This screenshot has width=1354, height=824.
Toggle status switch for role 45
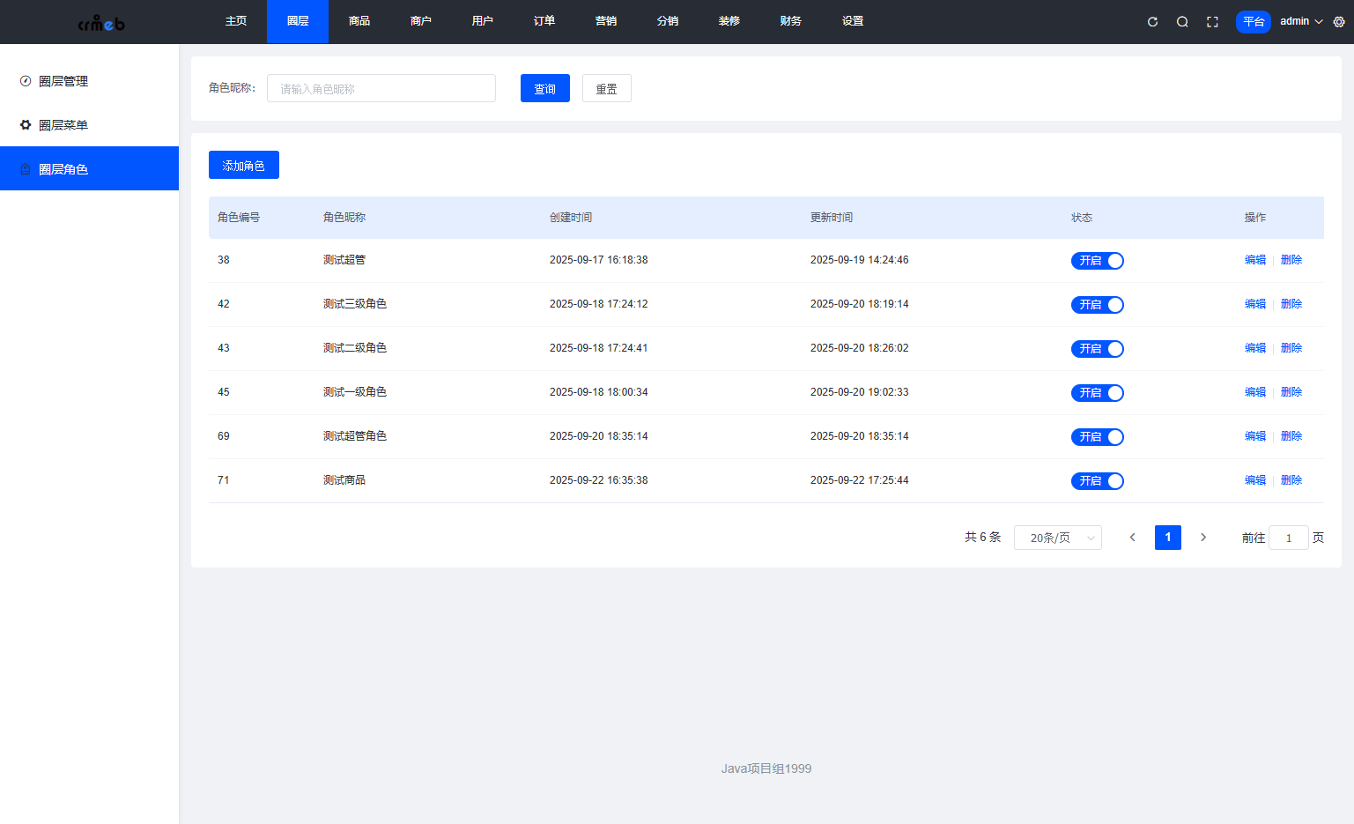point(1097,393)
